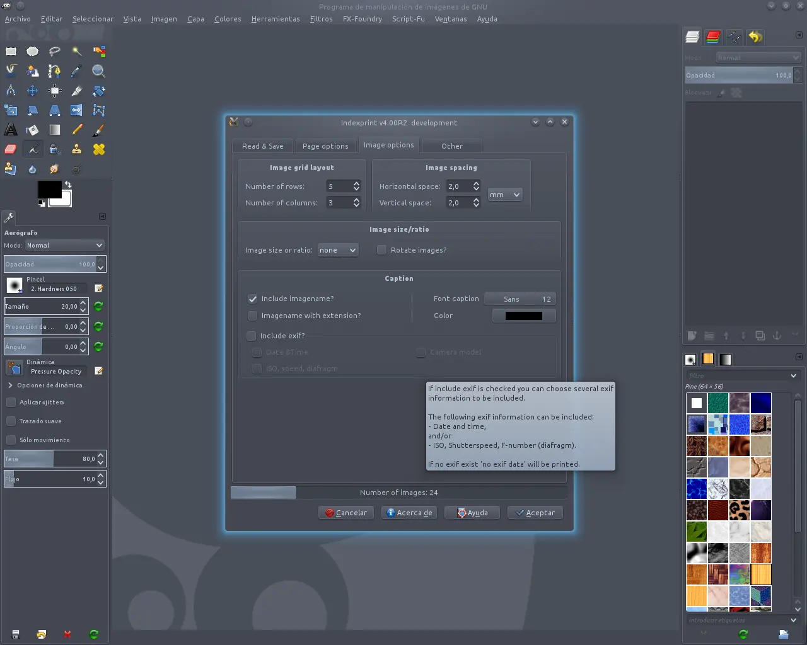The image size is (807, 645).
Task: Open Channels tab in layers dock
Action: pos(713,37)
